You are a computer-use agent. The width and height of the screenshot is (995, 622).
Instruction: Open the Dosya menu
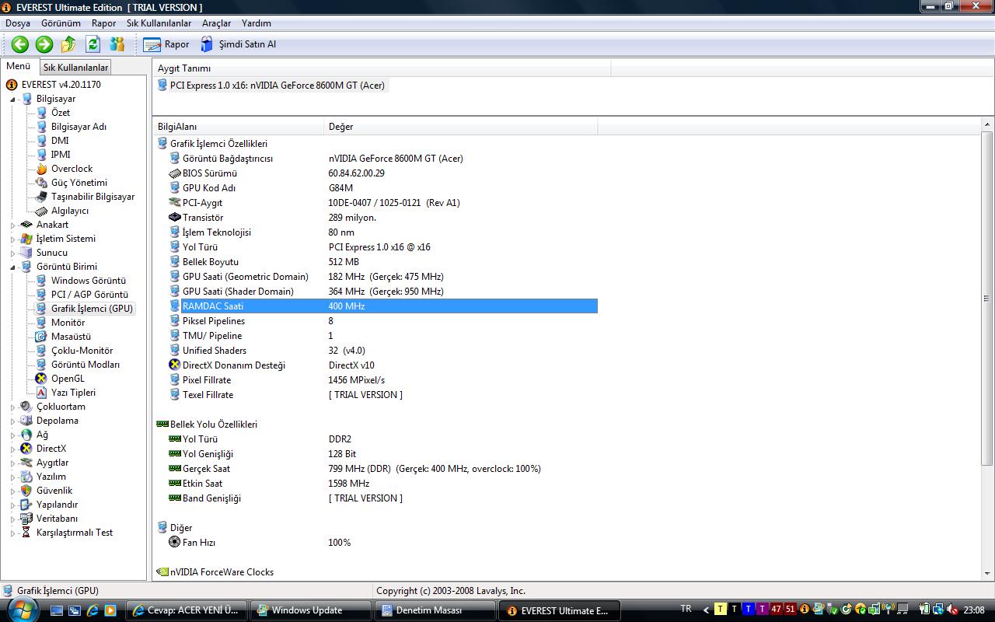click(18, 23)
